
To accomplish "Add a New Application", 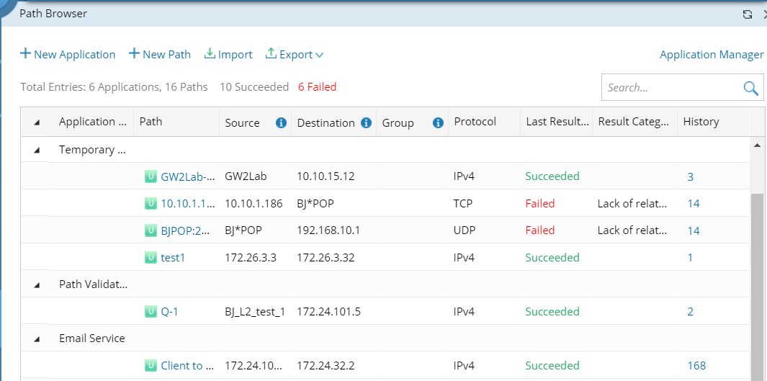I will [68, 55].
